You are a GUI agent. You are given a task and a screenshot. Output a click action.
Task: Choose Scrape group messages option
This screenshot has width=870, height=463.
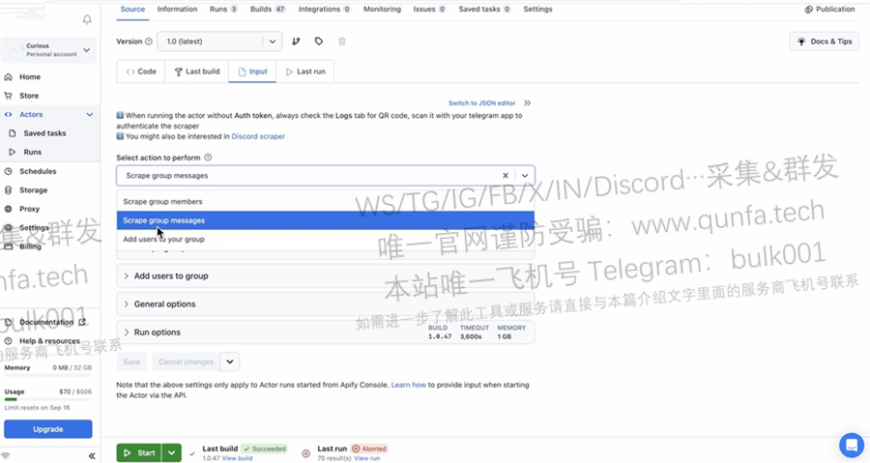(325, 220)
